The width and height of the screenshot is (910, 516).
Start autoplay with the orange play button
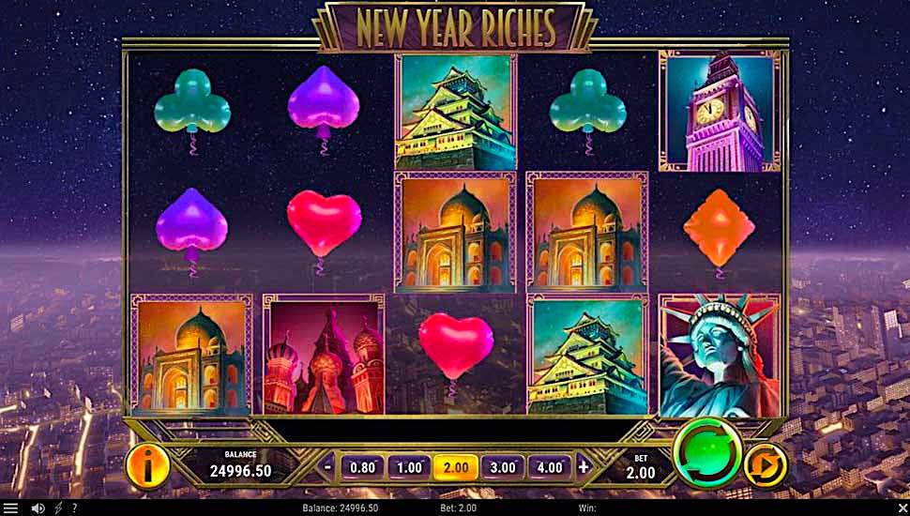pos(766,465)
